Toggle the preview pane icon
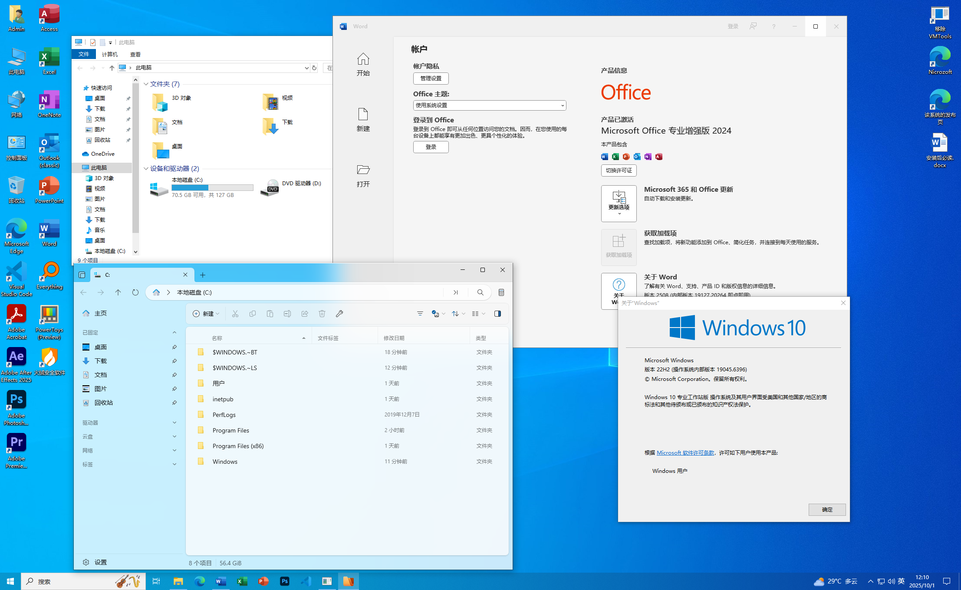This screenshot has width=961, height=590. (x=497, y=314)
